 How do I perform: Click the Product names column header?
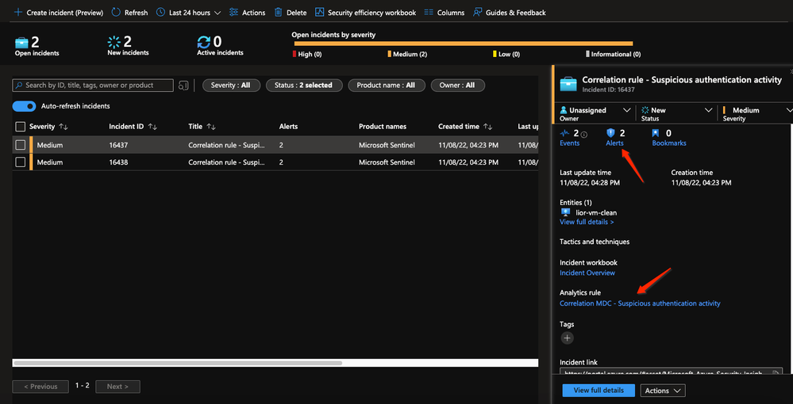click(383, 127)
